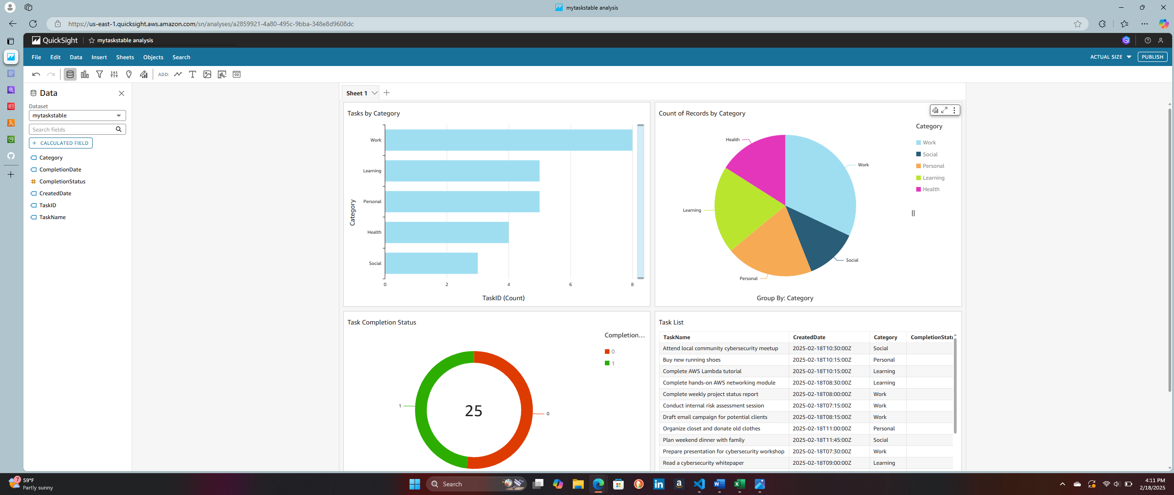This screenshot has width=1174, height=495.
Task: Toggle Health category in pie legend
Action: [x=930, y=189]
